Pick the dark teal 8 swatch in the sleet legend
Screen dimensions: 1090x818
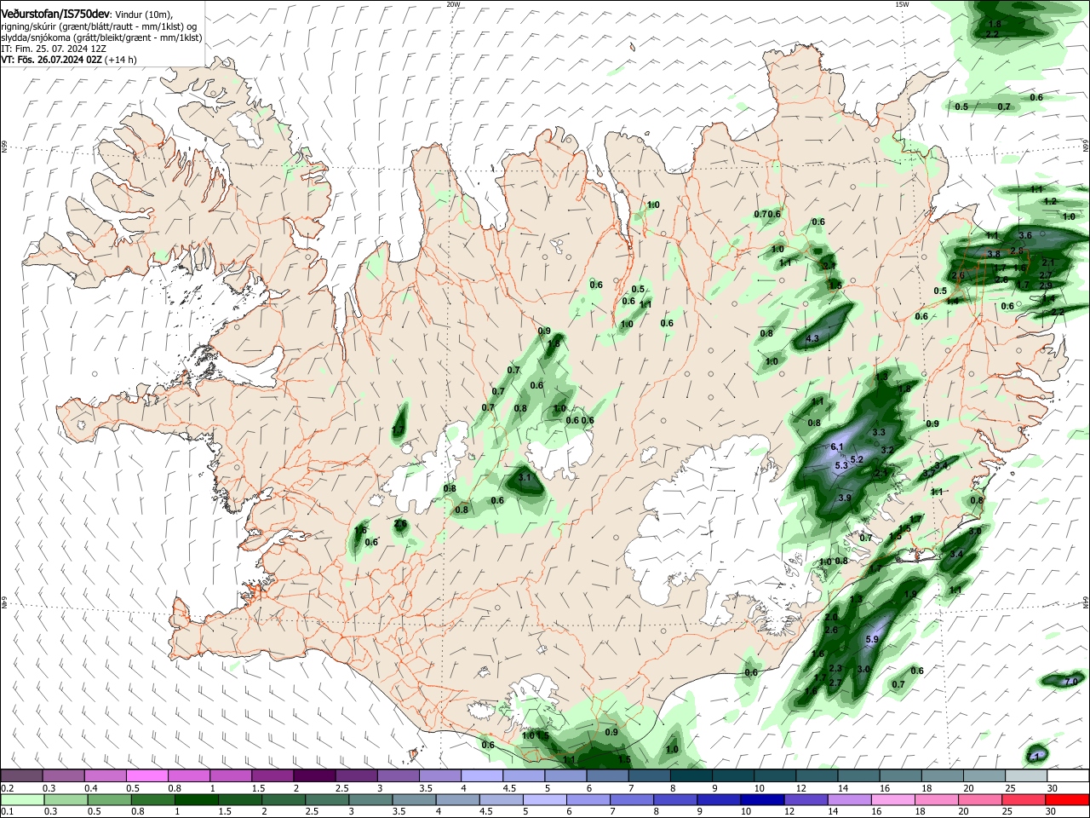[691, 775]
